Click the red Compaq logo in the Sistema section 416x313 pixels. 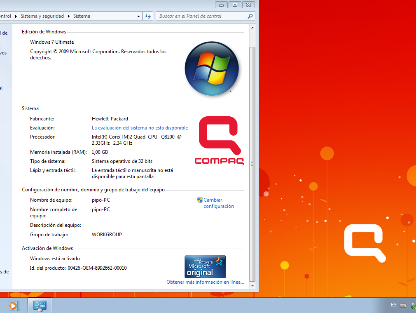click(220, 140)
